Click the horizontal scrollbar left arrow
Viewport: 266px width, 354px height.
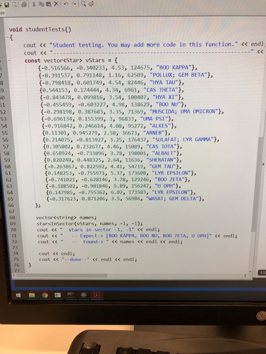pos(14,276)
